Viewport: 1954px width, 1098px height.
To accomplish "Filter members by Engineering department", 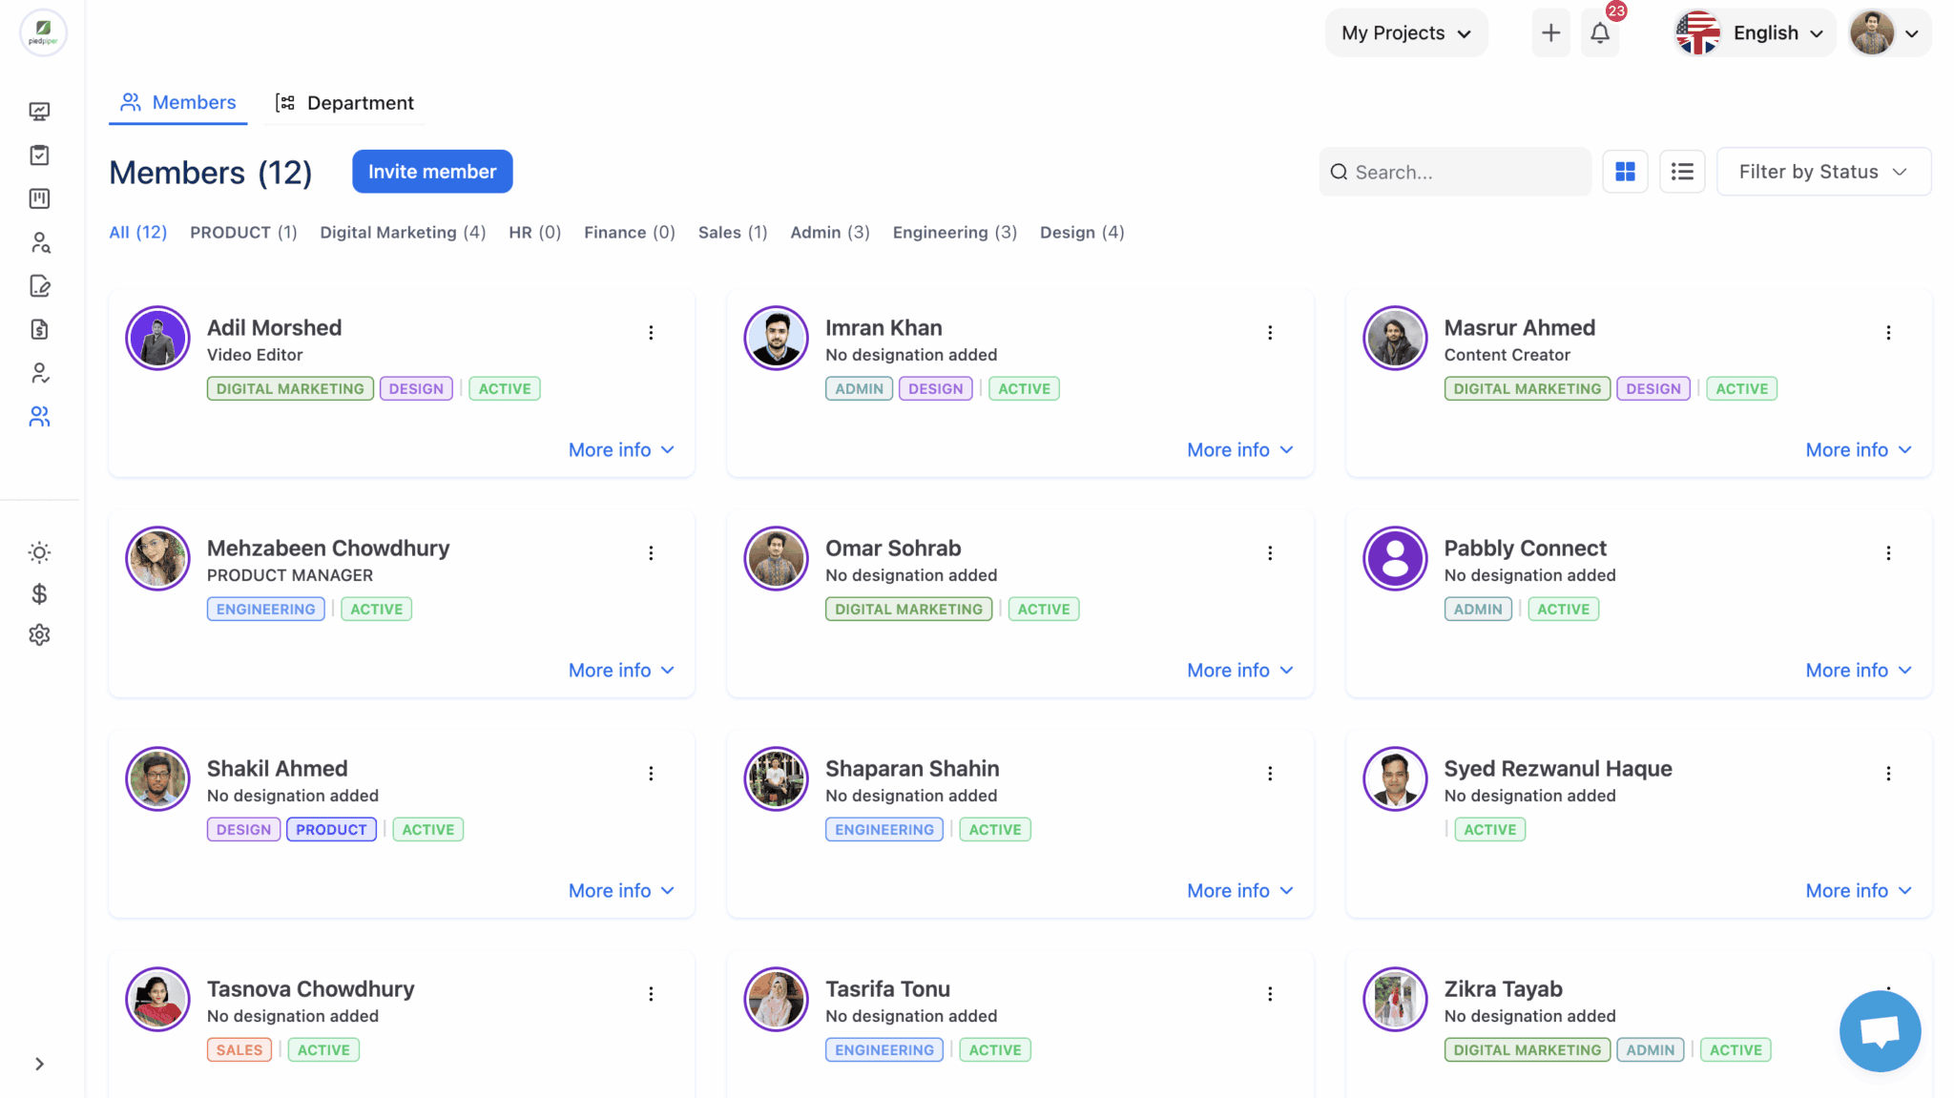I will [x=954, y=232].
